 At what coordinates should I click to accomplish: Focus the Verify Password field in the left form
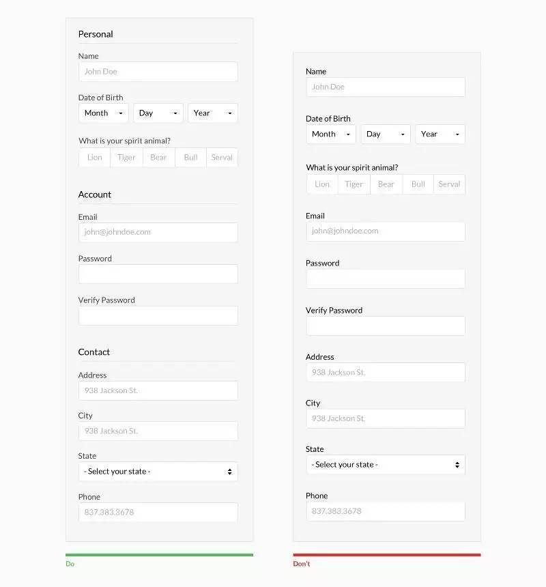click(158, 315)
